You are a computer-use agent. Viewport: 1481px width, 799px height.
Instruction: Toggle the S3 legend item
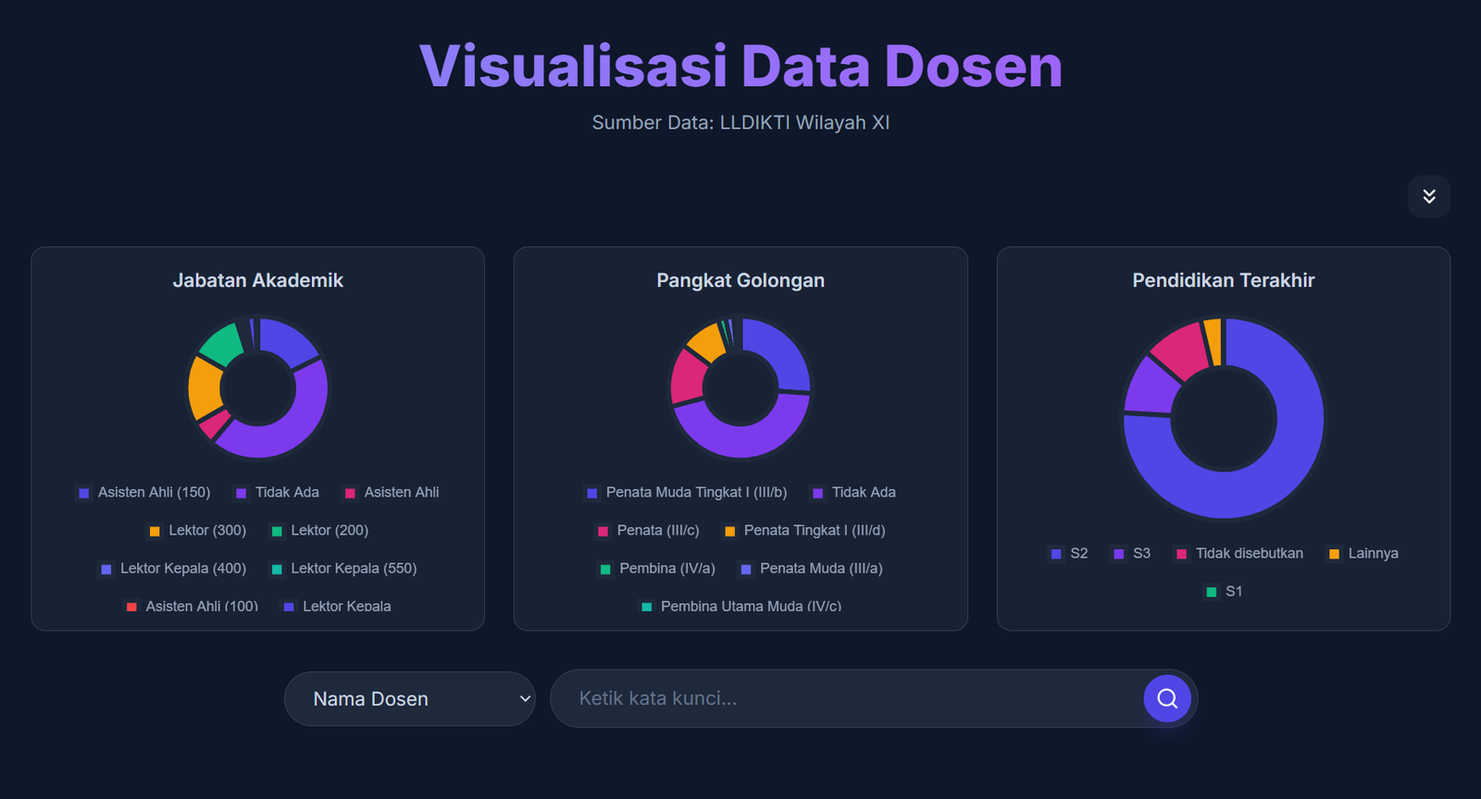[x=1132, y=553]
